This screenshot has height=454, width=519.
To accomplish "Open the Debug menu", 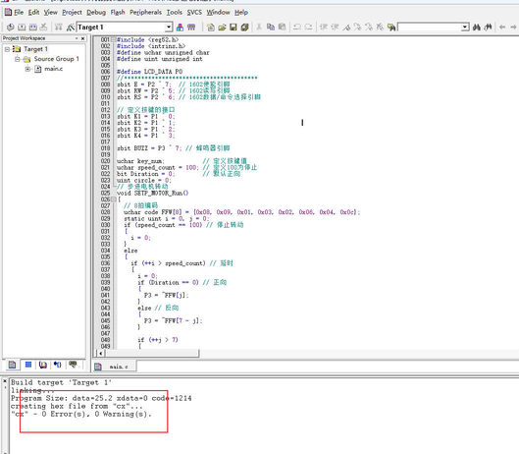I will coord(96,12).
